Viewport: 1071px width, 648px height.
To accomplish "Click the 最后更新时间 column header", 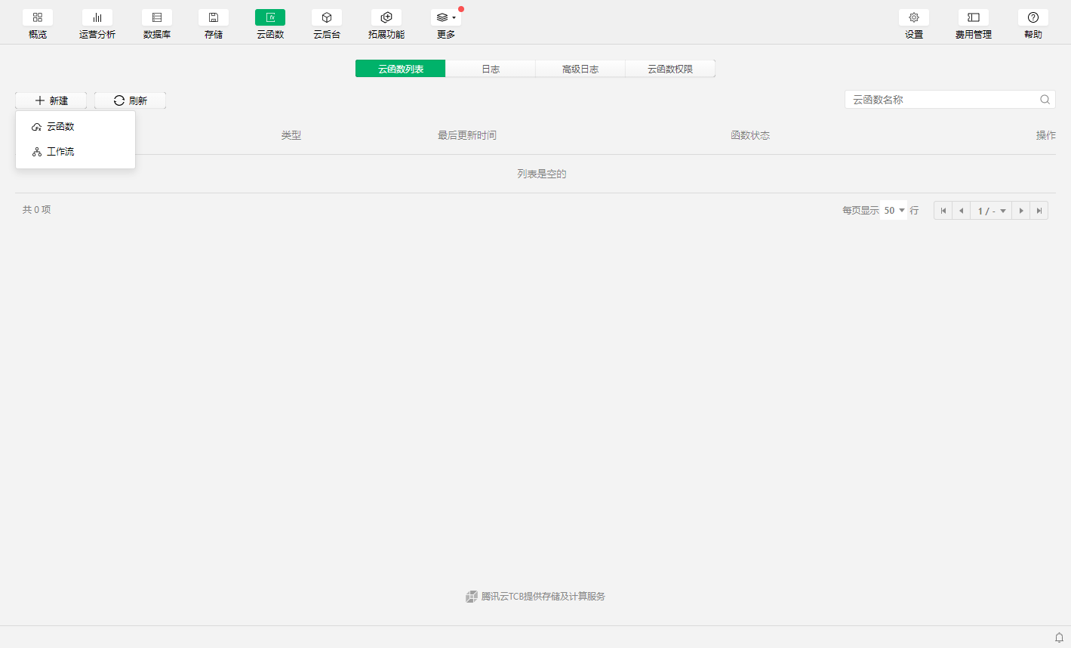I will pyautogui.click(x=467, y=135).
